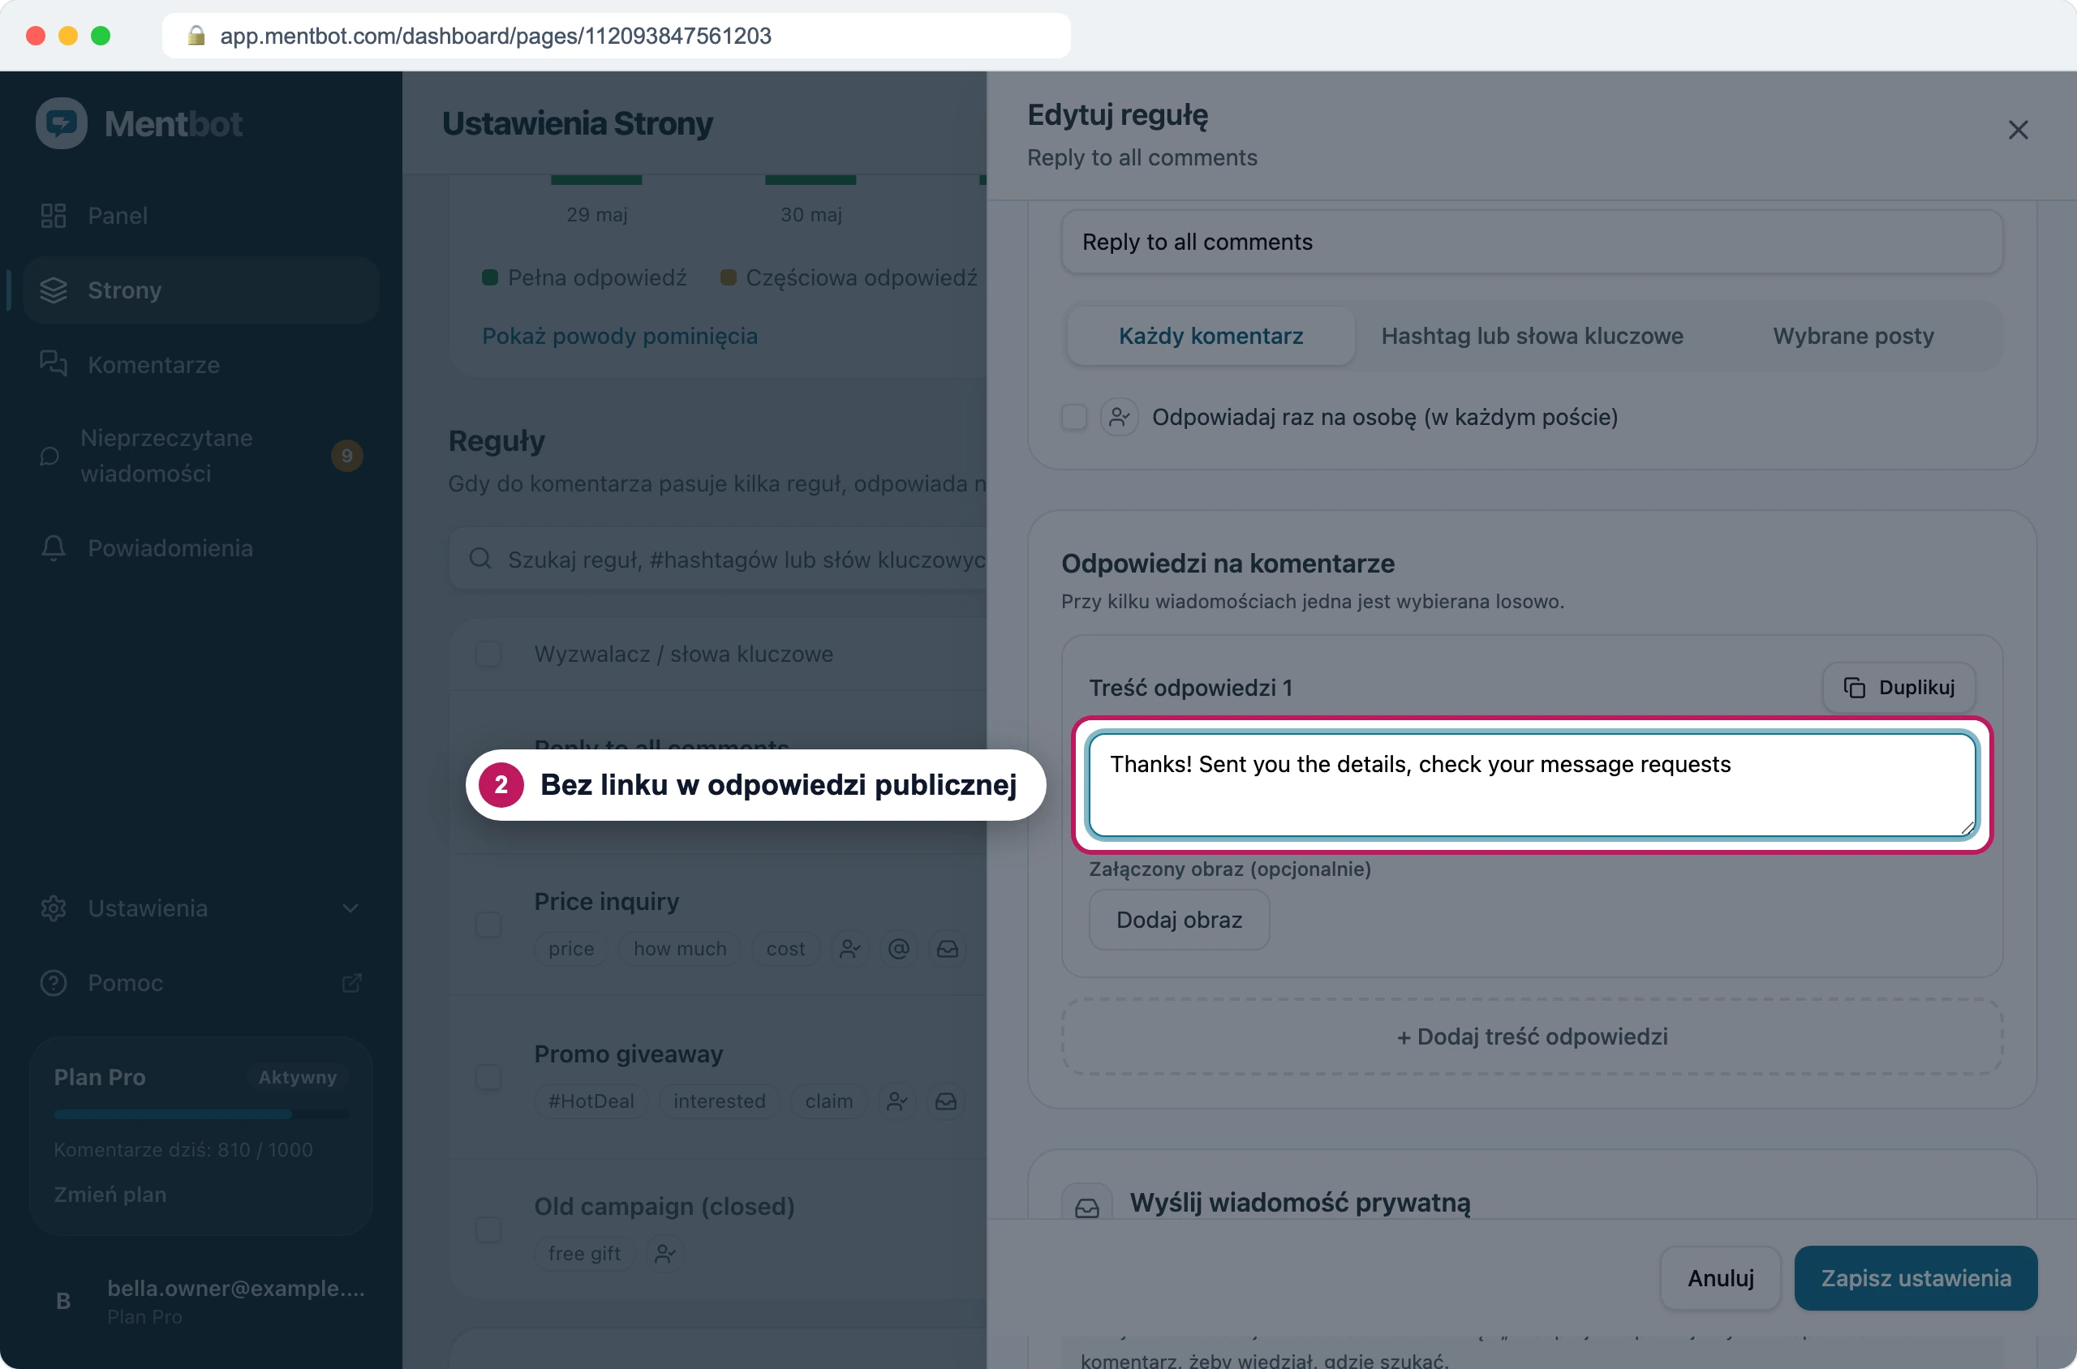This screenshot has width=2077, height=1369.
Task: Switch to Wybrane posty tab
Action: (1852, 335)
